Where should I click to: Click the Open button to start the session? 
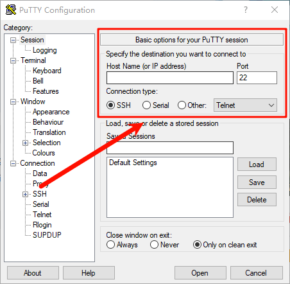tap(200, 273)
